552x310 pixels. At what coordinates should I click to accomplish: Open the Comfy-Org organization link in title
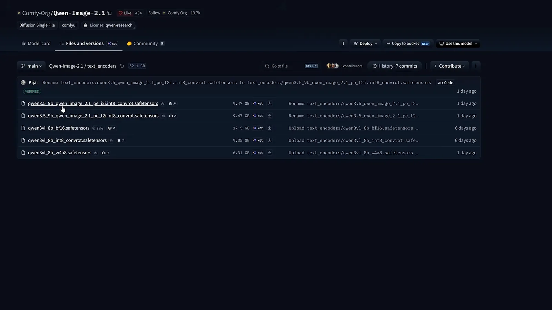tap(36, 13)
